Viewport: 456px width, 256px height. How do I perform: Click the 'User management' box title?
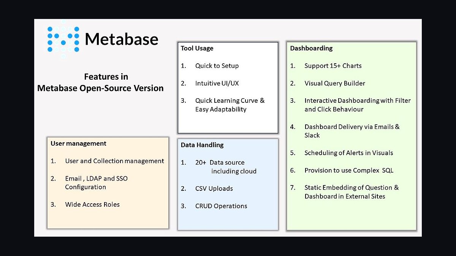[x=78, y=143]
